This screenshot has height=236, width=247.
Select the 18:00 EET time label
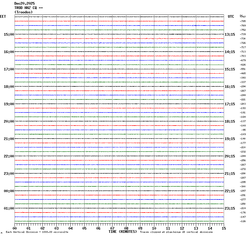click(9, 87)
